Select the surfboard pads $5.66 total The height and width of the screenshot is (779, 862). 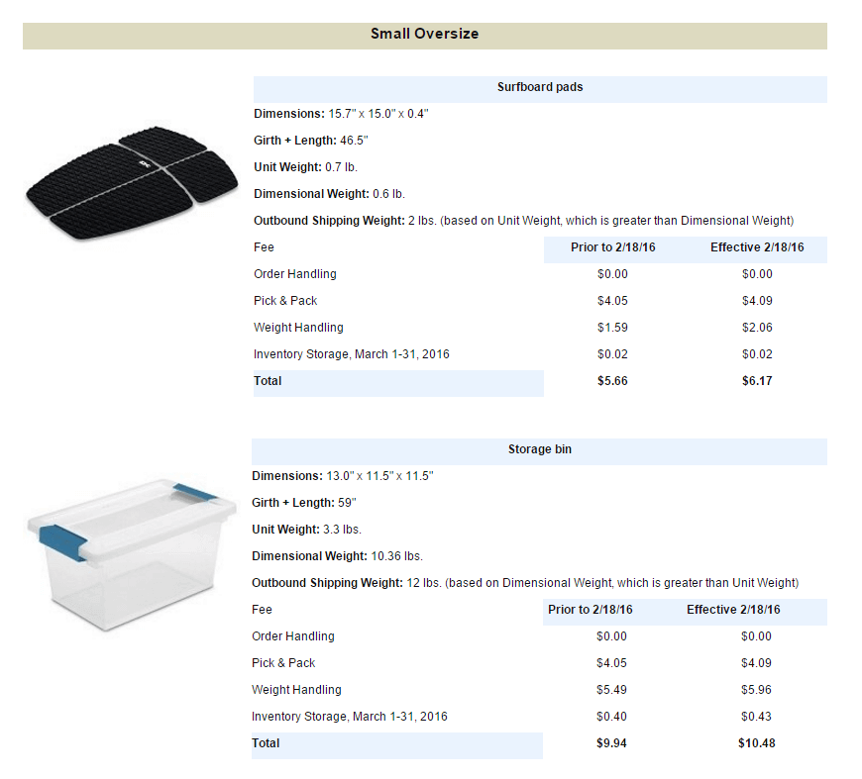tap(612, 381)
